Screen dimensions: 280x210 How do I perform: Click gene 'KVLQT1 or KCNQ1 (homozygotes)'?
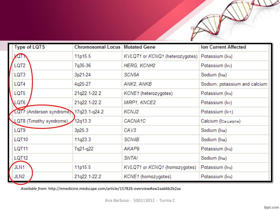tap(160, 167)
